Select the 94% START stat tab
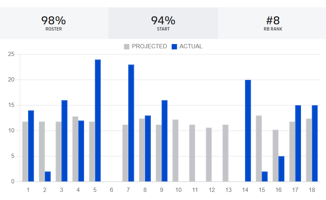This screenshot has width=326, height=200. tap(163, 23)
